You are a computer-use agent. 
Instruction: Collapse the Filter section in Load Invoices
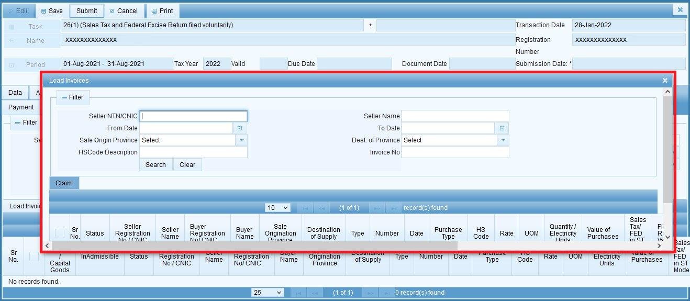click(73, 97)
